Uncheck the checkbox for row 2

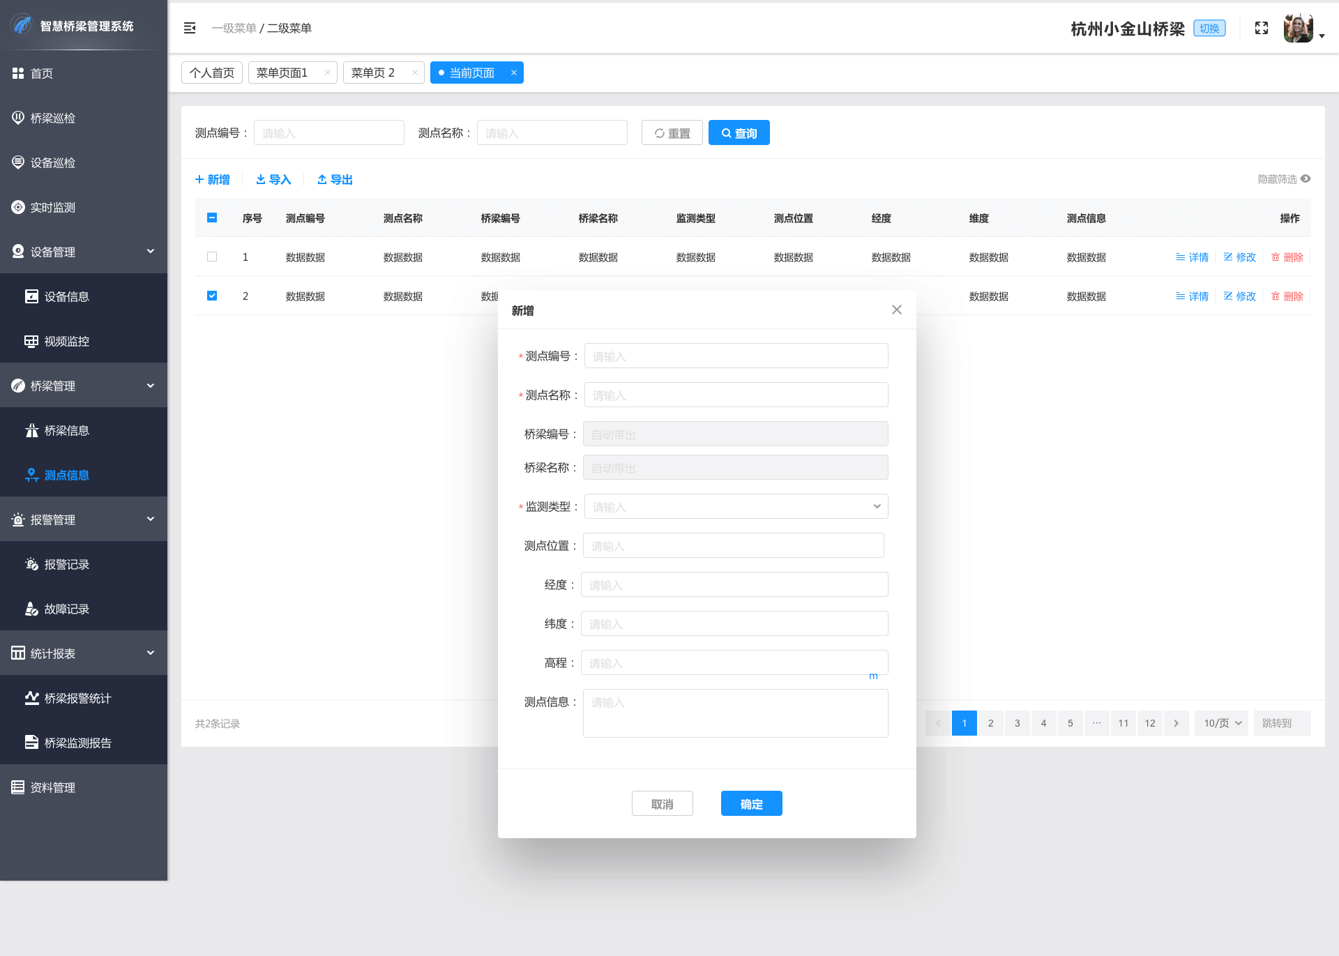coord(212,296)
